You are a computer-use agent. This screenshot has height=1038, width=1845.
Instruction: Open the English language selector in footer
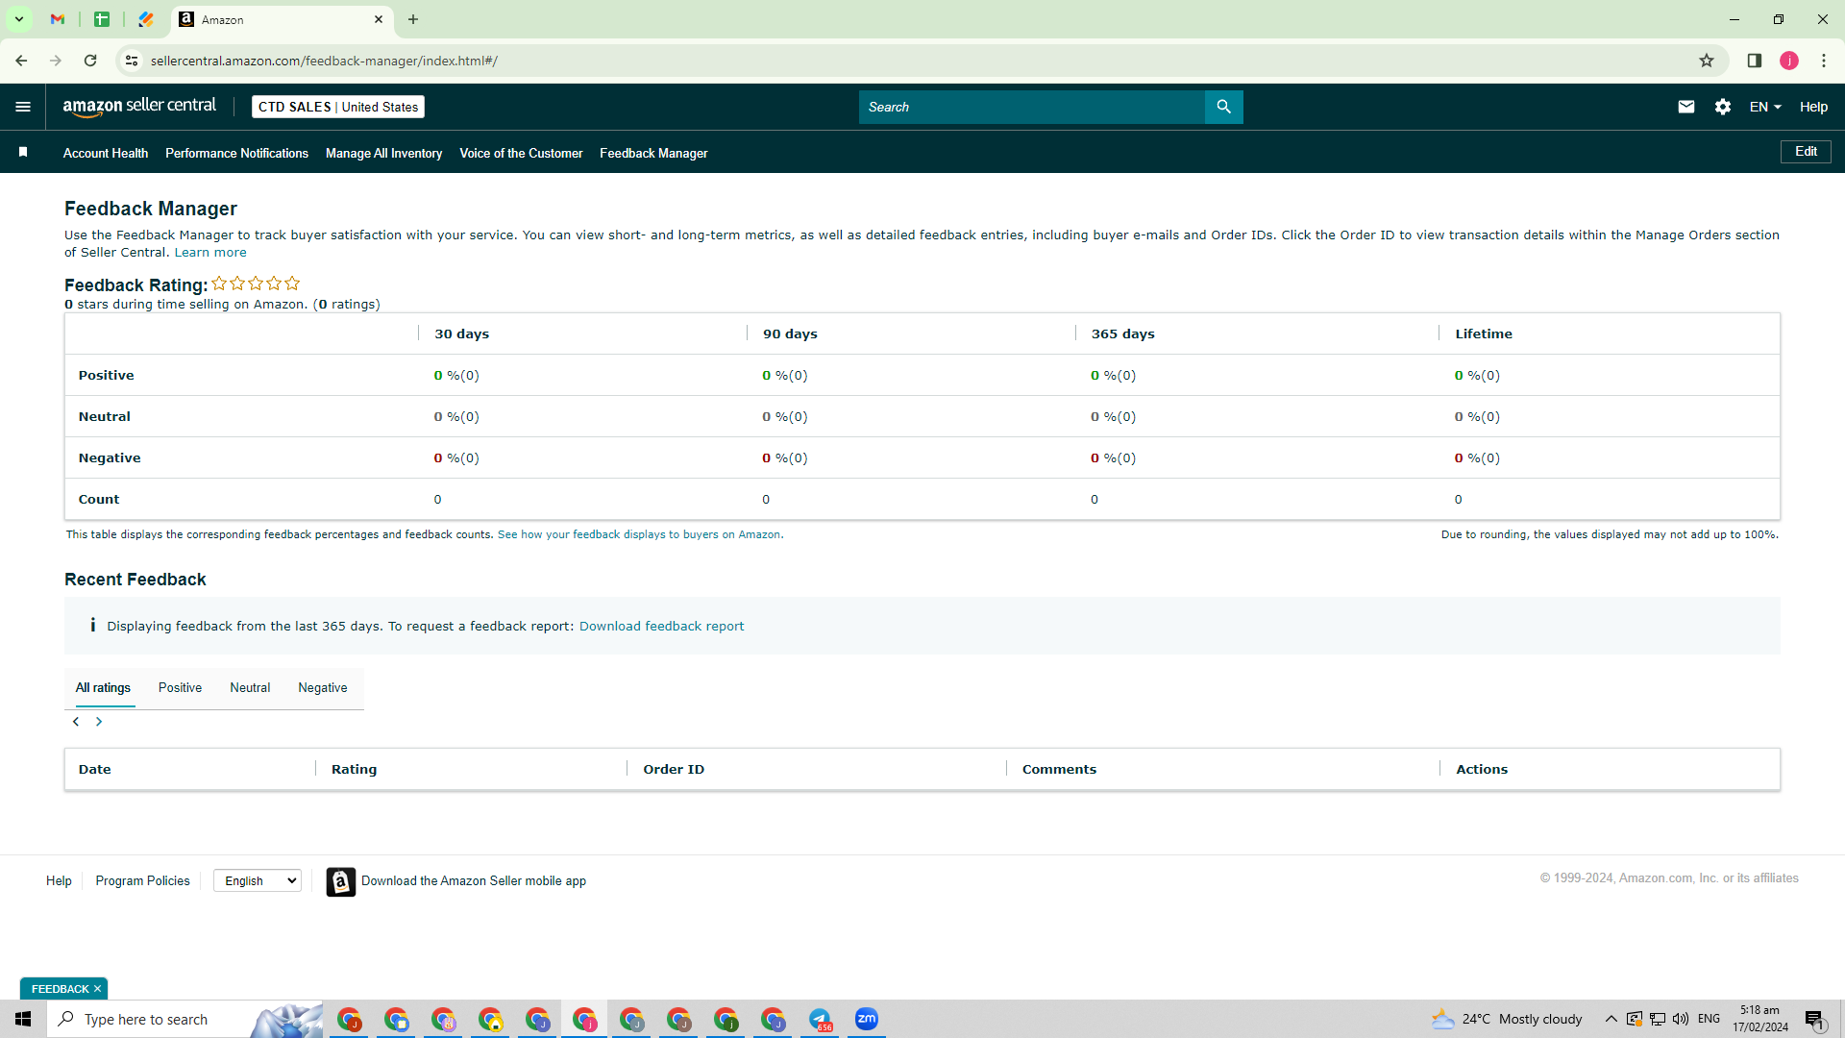[258, 881]
